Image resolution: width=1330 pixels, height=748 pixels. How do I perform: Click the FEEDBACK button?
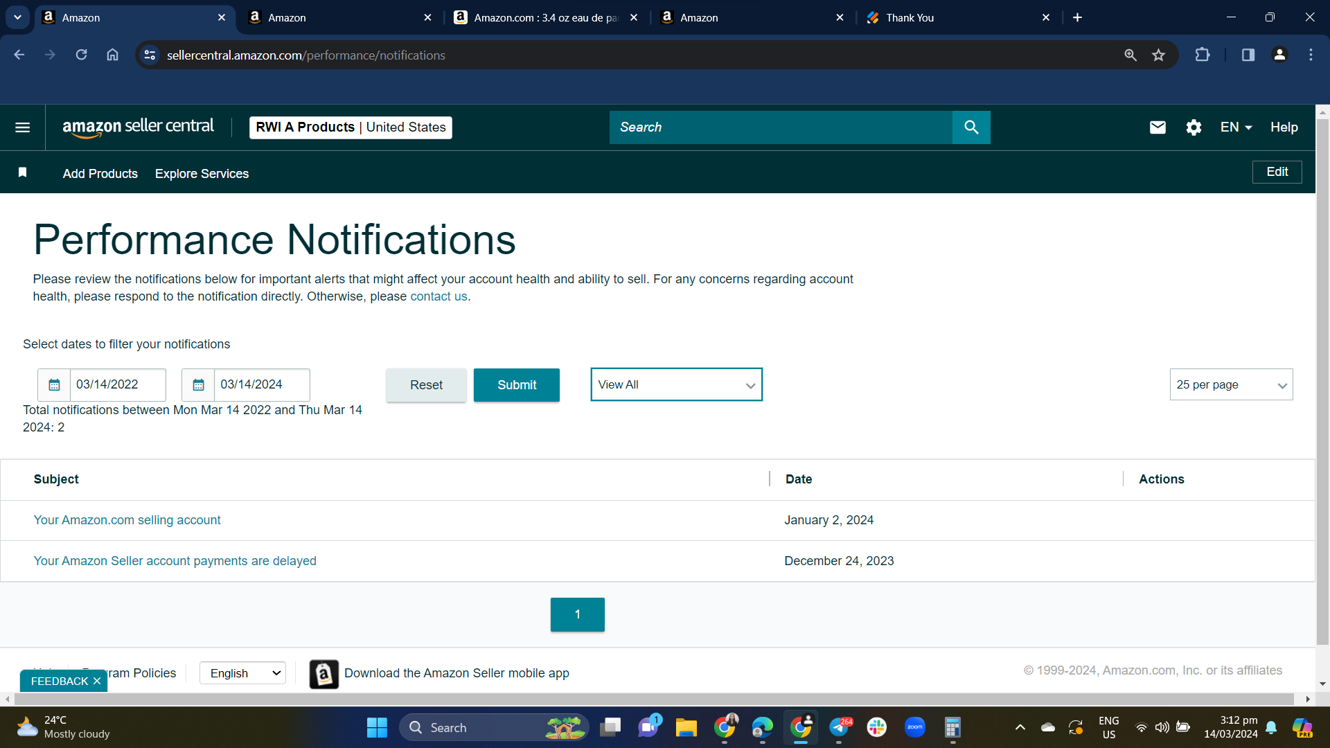click(x=59, y=682)
